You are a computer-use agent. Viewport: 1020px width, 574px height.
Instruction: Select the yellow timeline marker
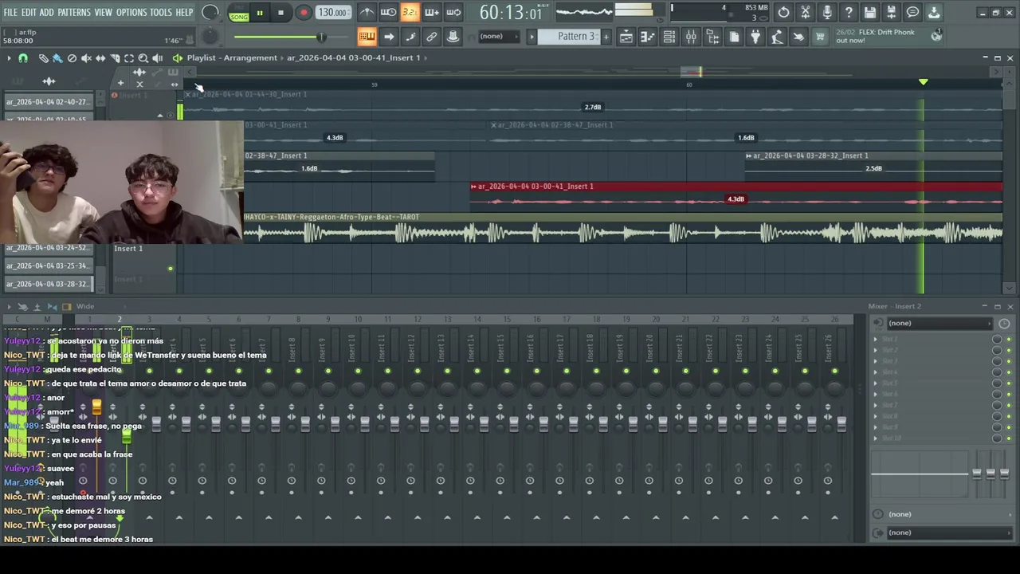923,82
